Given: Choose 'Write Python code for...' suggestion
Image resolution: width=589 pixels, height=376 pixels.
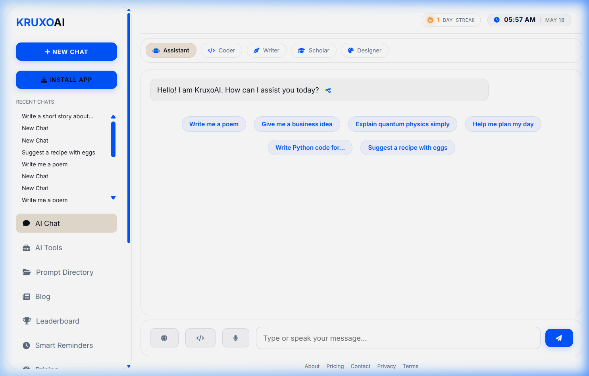Looking at the screenshot, I should [310, 148].
